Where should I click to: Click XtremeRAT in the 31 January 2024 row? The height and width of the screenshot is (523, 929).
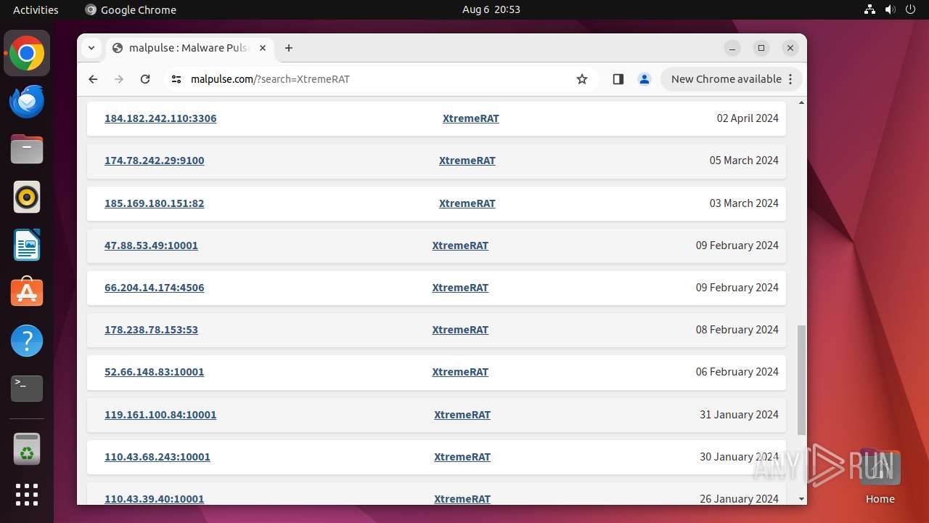pos(462,415)
